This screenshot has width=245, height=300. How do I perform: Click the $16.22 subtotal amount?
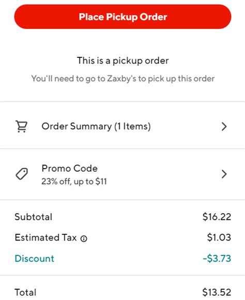tap(217, 217)
